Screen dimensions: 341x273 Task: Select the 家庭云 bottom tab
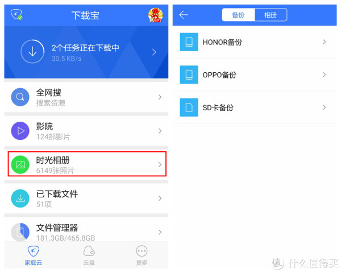pyautogui.click(x=34, y=256)
